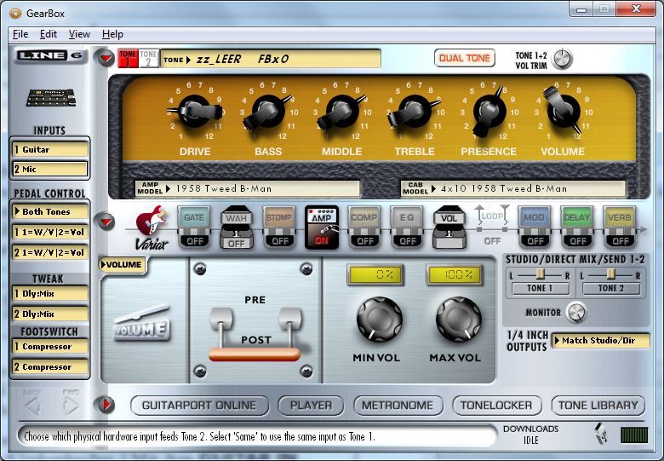
Task: Toggle GATE OFF switch
Action: (x=195, y=240)
